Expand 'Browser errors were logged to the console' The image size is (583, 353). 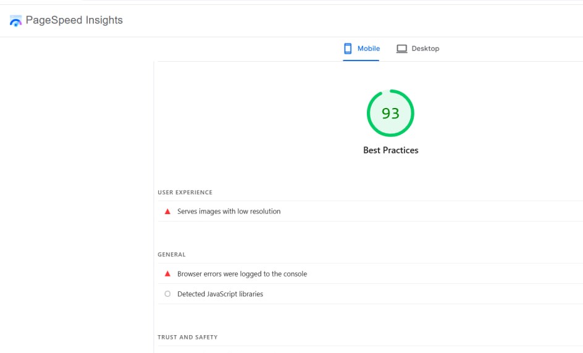click(242, 274)
